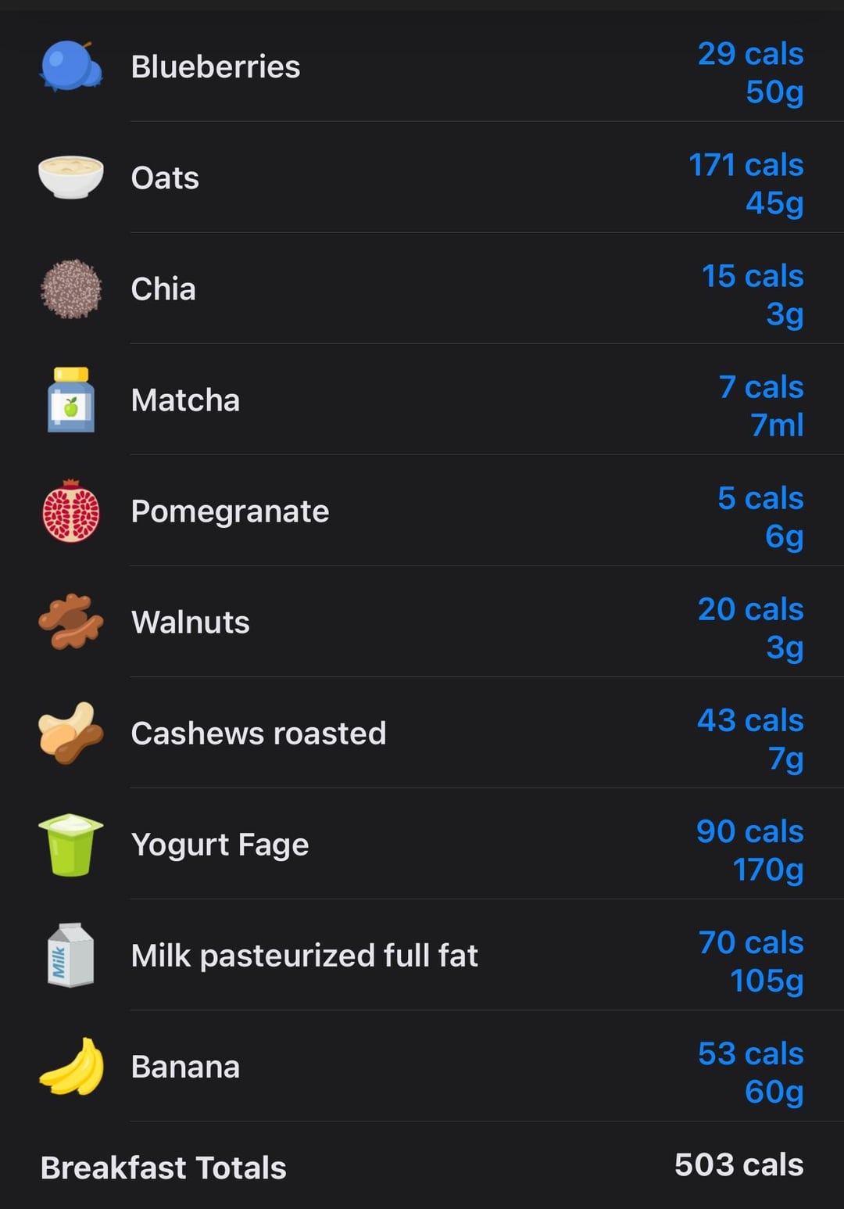Select the Banana icon
This screenshot has width=844, height=1209.
point(70,1067)
